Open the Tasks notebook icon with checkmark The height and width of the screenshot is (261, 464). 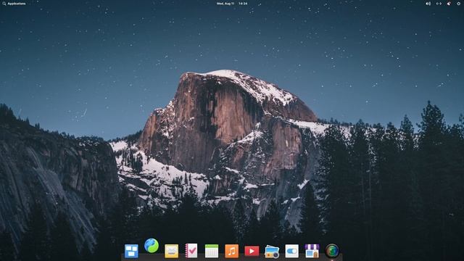pyautogui.click(x=191, y=251)
